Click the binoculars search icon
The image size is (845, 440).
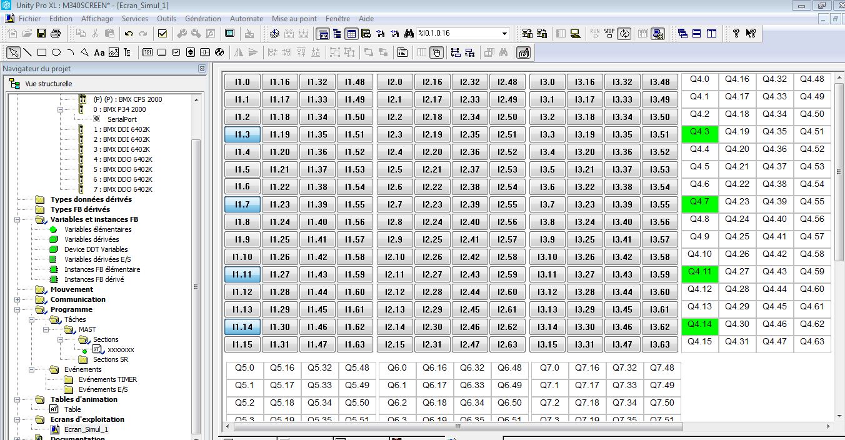409,33
